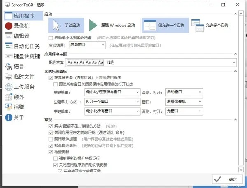Enable 启动最小化到系统托盘 checkbox

pos(51,38)
